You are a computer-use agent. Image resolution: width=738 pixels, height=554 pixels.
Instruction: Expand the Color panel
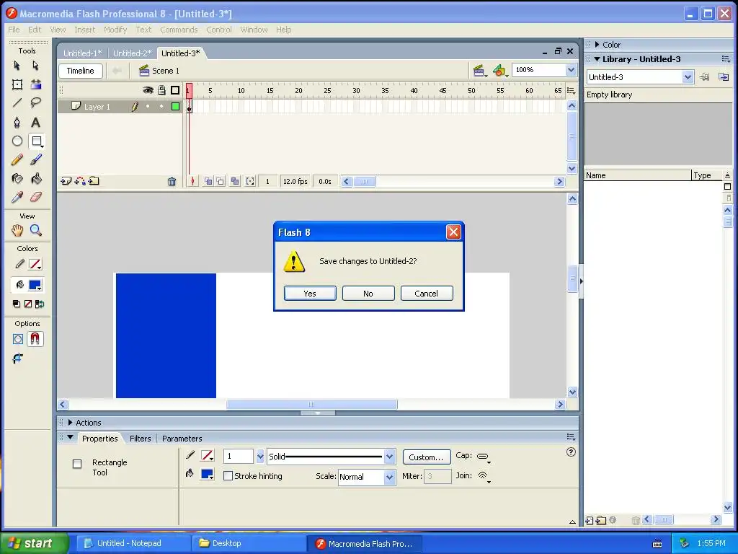tap(597, 45)
